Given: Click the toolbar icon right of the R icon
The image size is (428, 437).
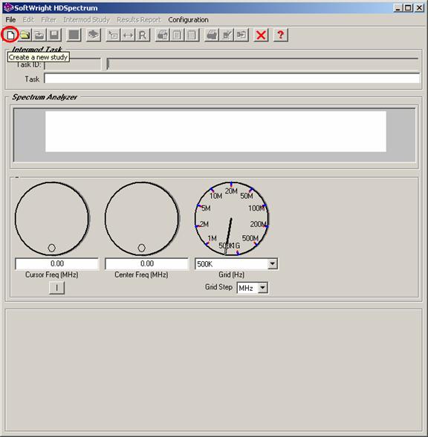Looking at the screenshot, I should [163, 35].
